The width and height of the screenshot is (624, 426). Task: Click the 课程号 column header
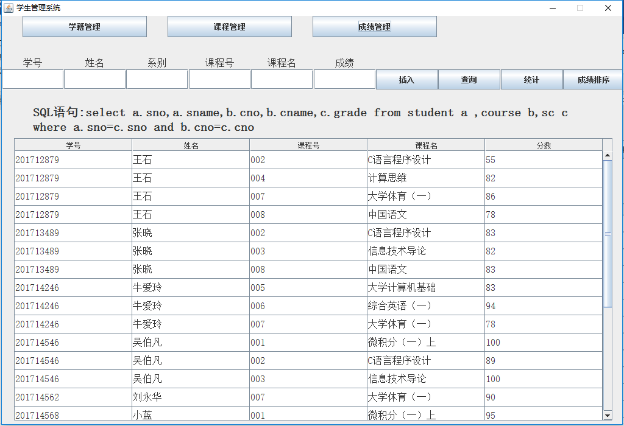(x=308, y=145)
